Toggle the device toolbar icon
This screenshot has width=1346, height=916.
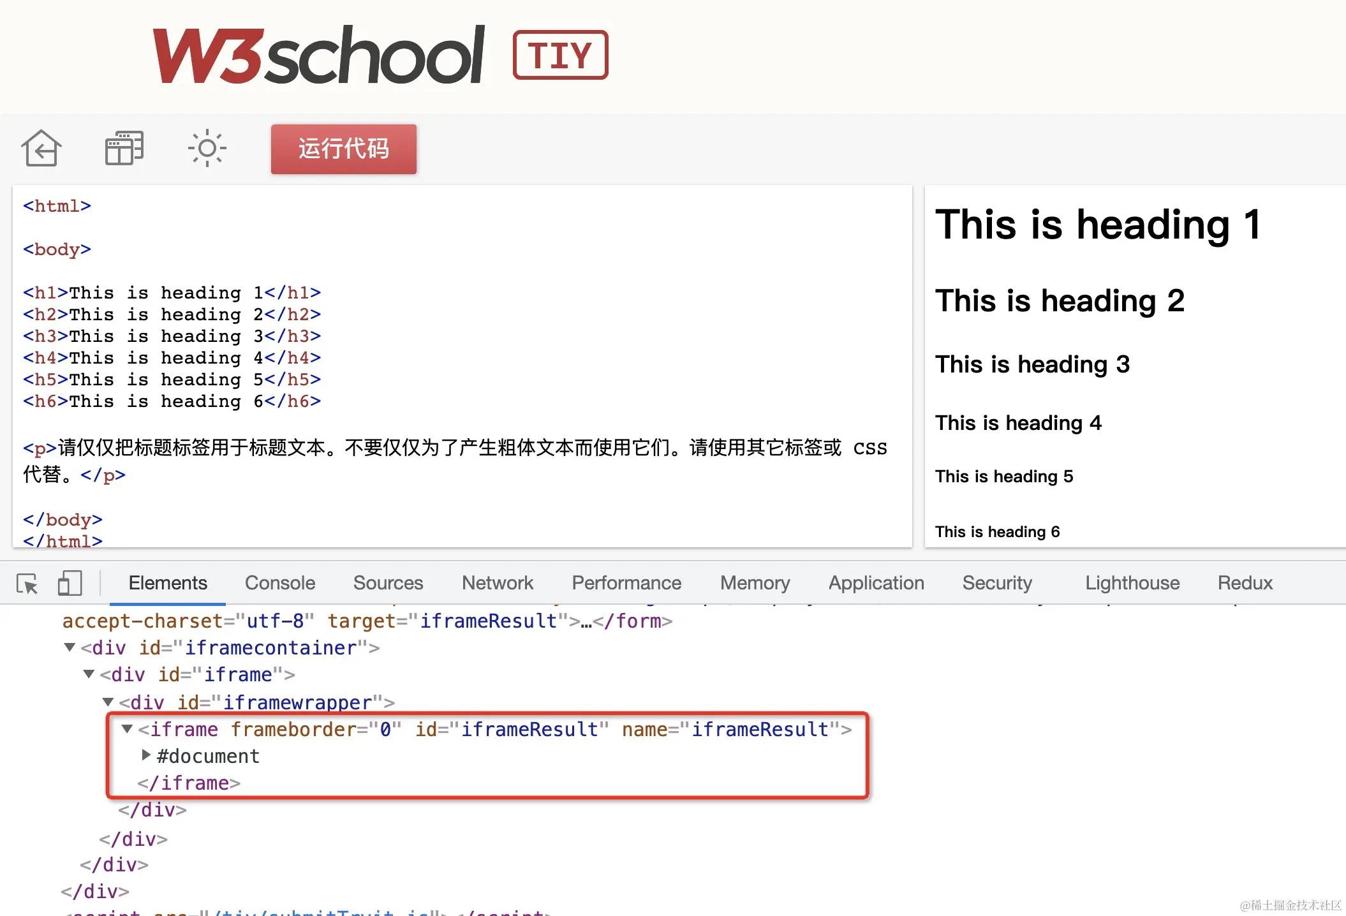pos(70,583)
